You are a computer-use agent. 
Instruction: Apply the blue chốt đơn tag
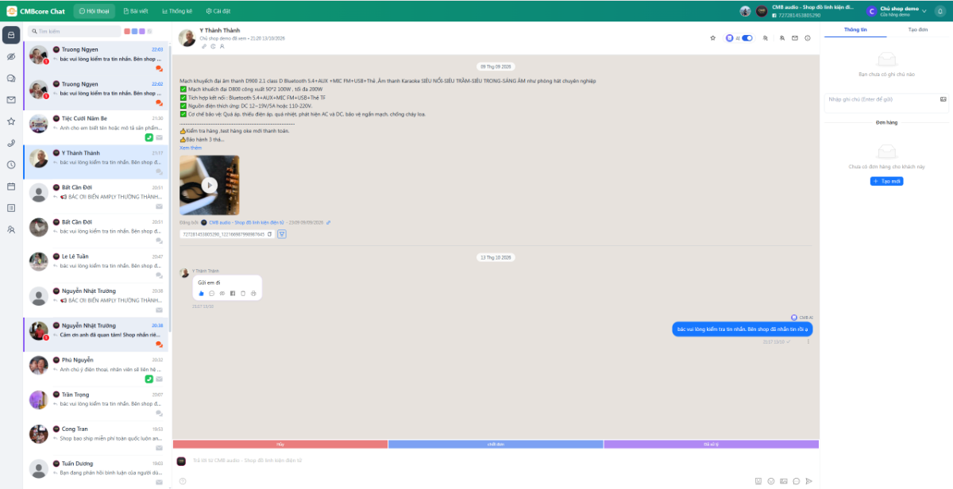pyautogui.click(x=496, y=445)
